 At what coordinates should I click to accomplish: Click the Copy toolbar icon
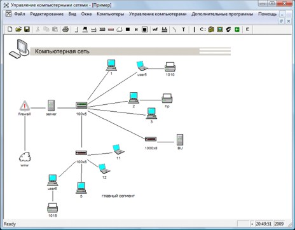(46, 29)
